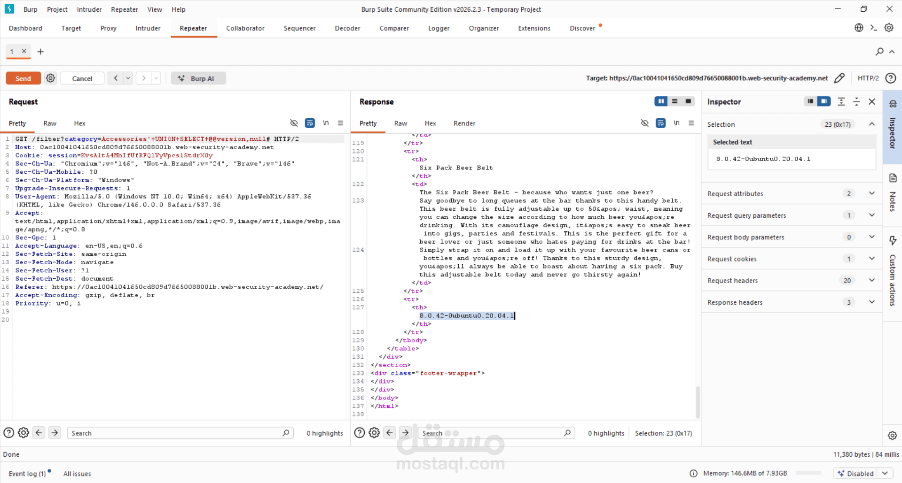This screenshot has width=902, height=483.
Task: Switch request view to Raw
Action: [50, 123]
